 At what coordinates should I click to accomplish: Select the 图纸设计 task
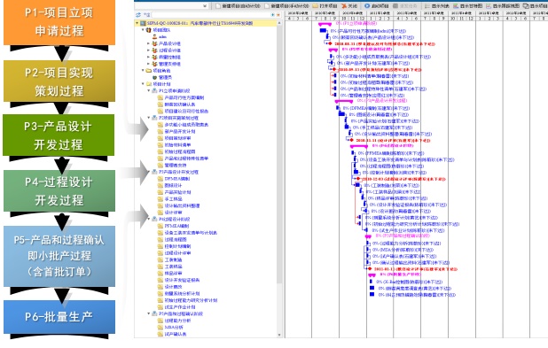point(170,185)
